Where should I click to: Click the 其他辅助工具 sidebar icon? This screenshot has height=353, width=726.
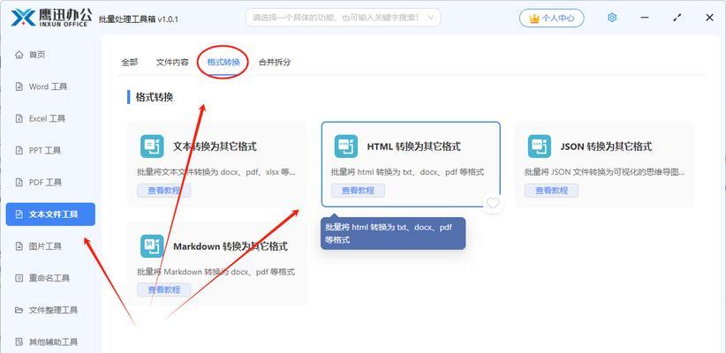coord(19,342)
